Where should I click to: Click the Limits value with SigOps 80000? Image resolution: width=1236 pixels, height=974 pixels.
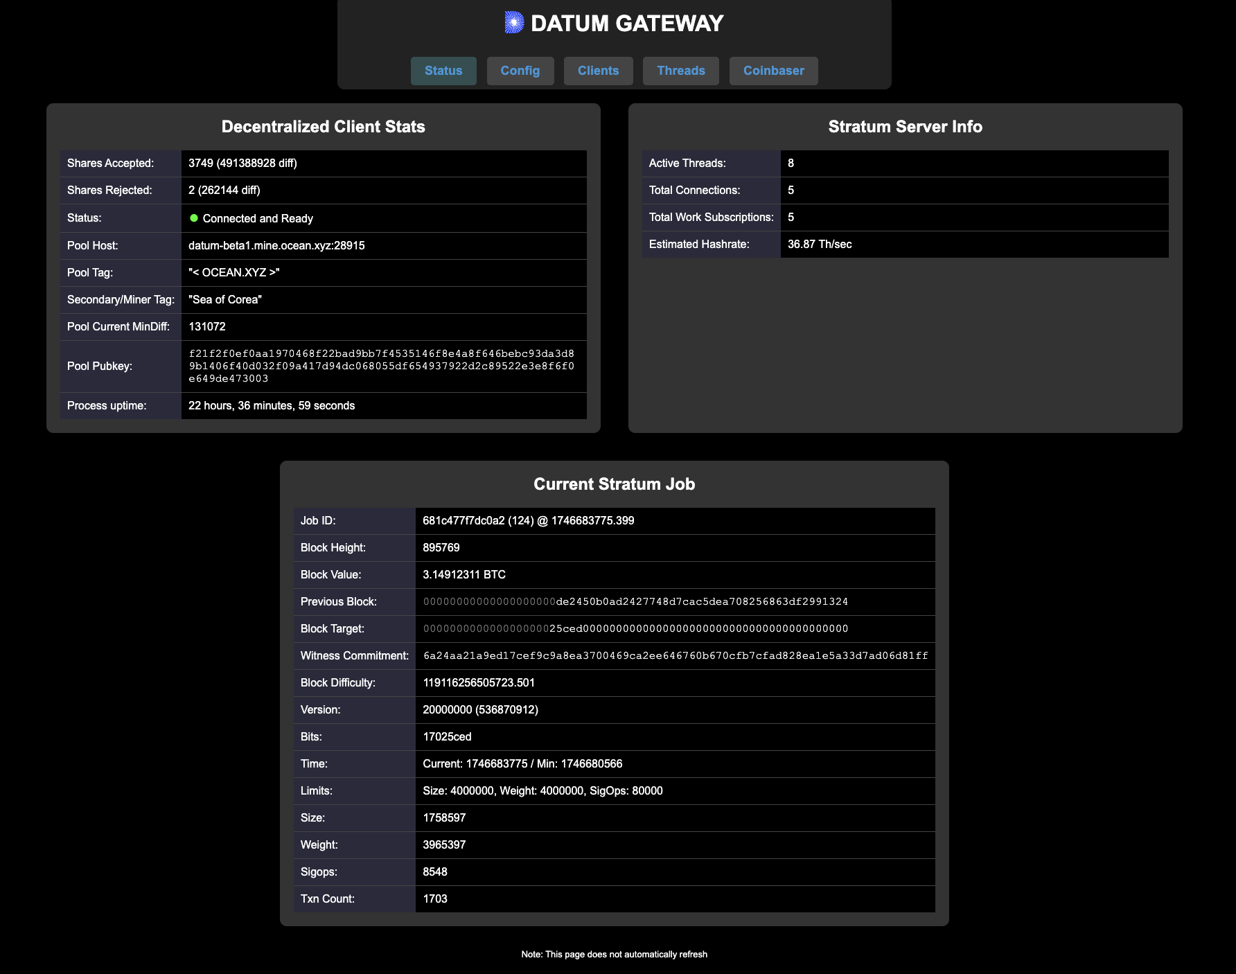click(542, 791)
